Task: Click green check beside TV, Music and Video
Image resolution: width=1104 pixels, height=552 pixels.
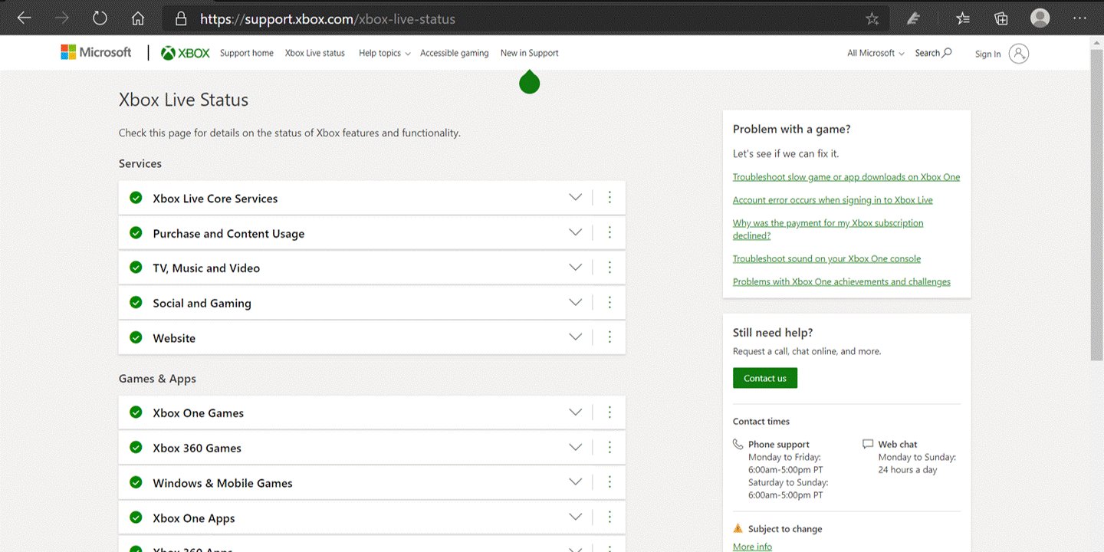Action: point(136,268)
